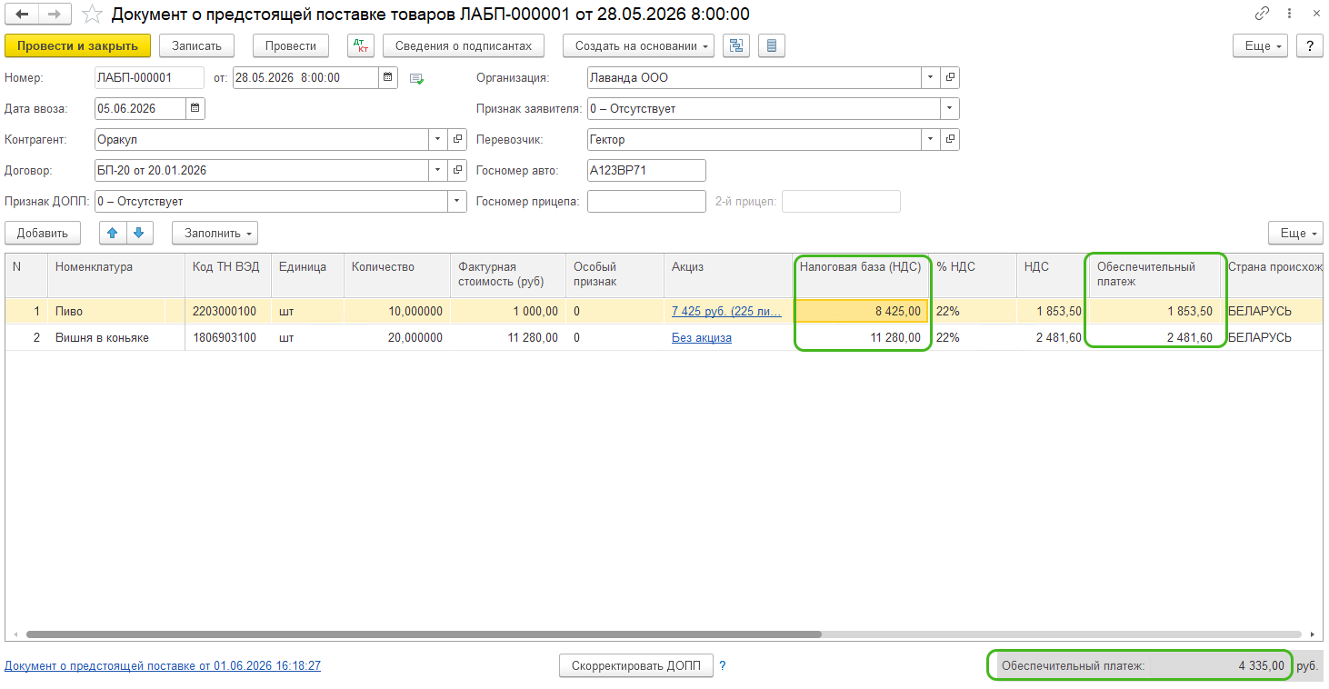1329x689 pixels.
Task: Click the question mark beside Скорректировать ДОПП
Action: coord(723,665)
